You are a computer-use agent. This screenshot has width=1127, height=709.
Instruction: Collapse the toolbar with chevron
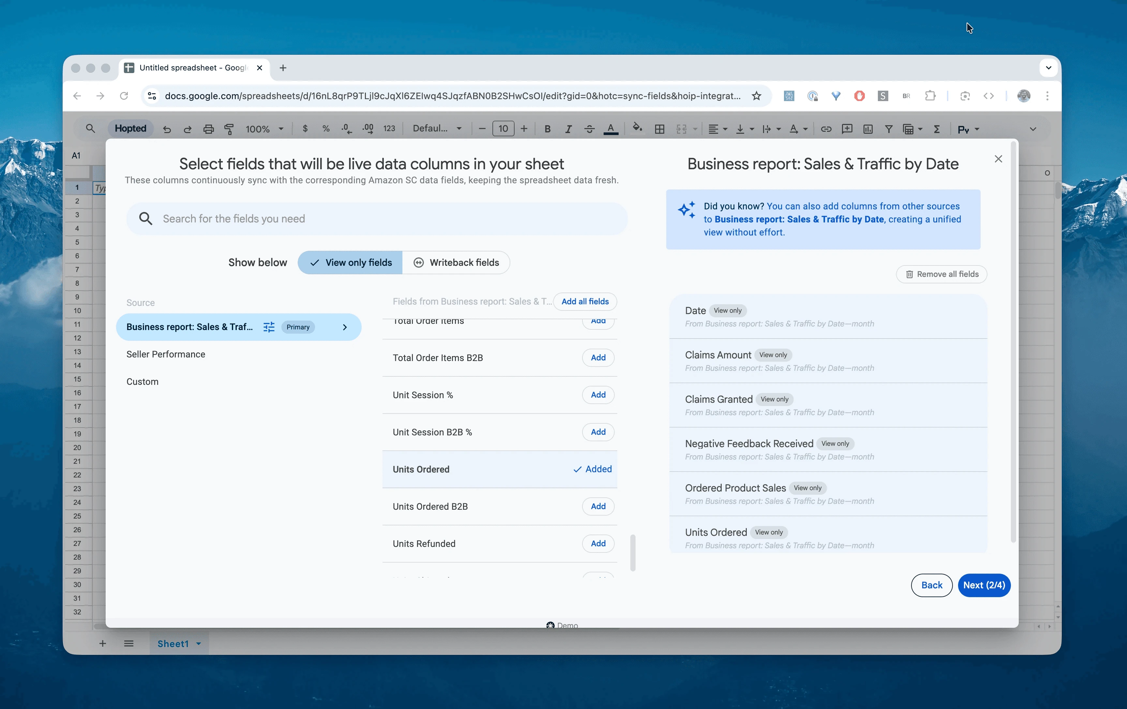tap(1033, 129)
